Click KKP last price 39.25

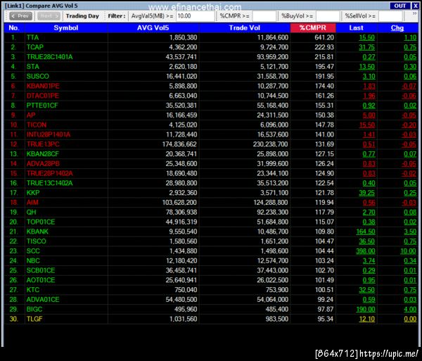coord(367,193)
